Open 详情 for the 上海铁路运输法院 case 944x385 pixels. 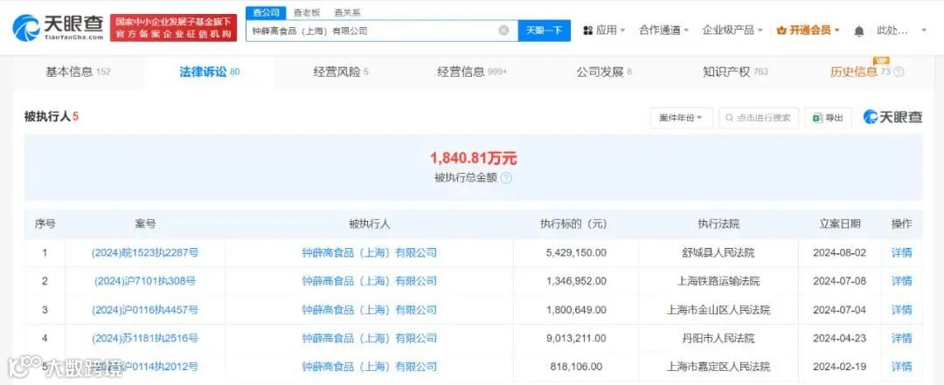tap(901, 281)
